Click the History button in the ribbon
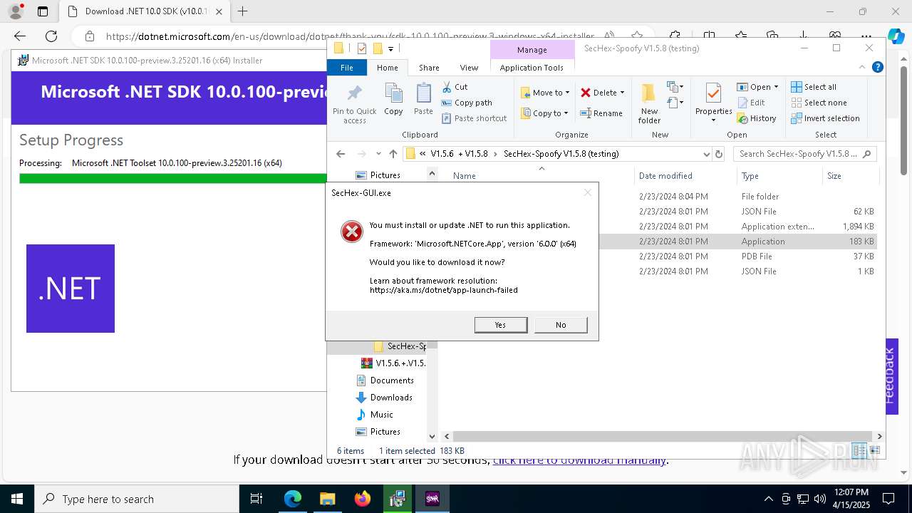 757,118
